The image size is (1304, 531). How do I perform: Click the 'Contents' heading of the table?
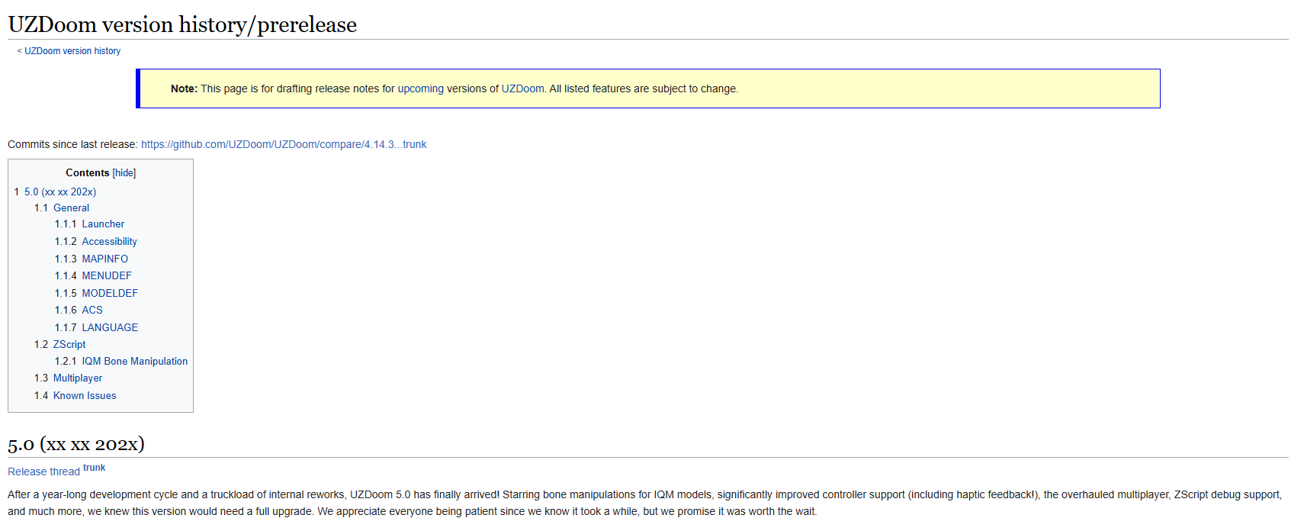[x=88, y=173]
